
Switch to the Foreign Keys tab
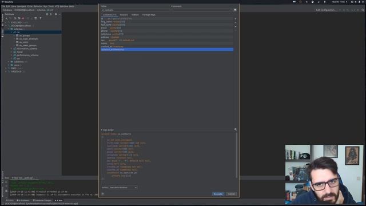click(149, 15)
